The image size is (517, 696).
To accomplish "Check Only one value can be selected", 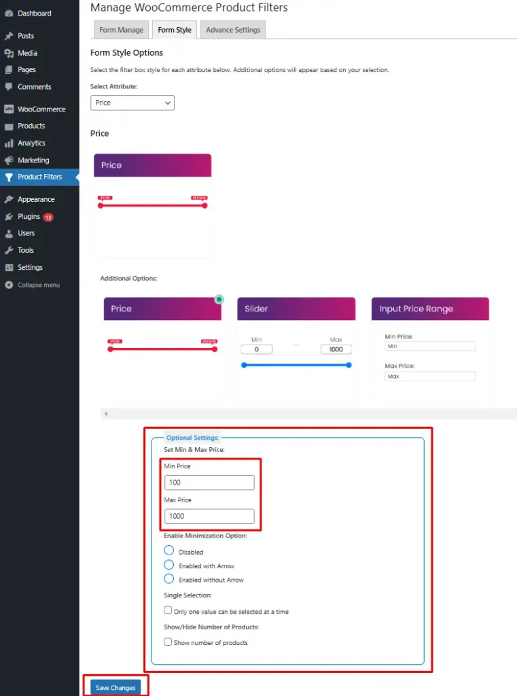I will pos(168,610).
